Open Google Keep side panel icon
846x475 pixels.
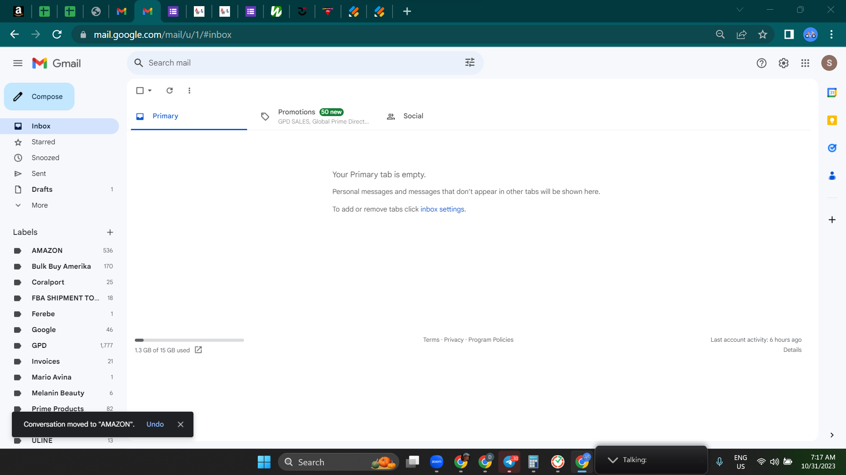832,121
